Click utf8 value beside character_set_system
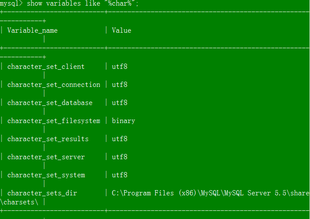Image resolution: width=310 pixels, height=219 pixels. point(120,175)
